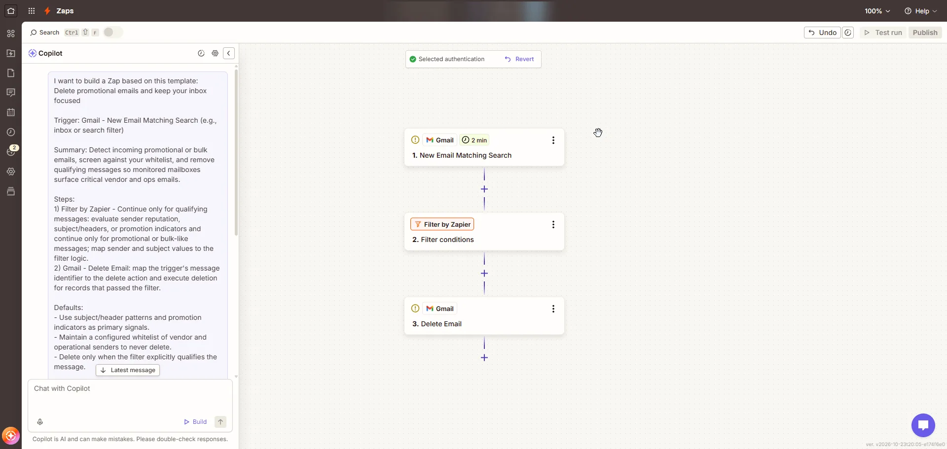This screenshot has height=449, width=947.
Task: Toggle the switch next to Search
Action: pyautogui.click(x=113, y=33)
